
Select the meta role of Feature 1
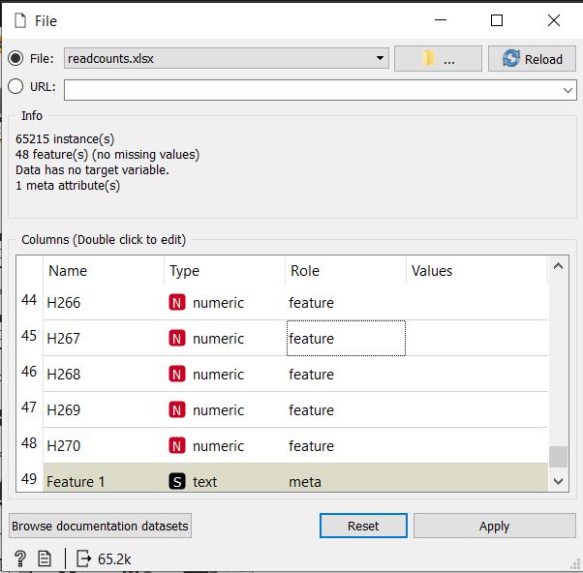pos(305,482)
